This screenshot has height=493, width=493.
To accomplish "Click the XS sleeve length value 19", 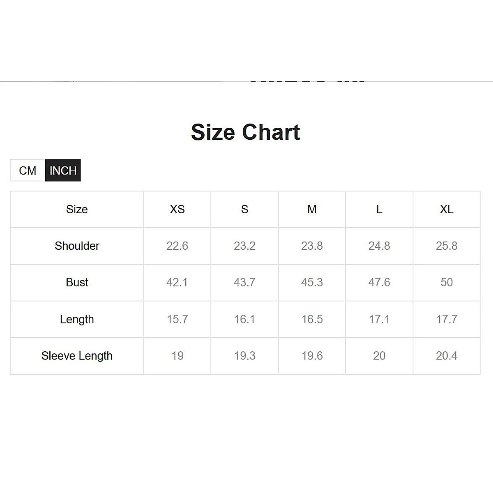I will (x=177, y=356).
